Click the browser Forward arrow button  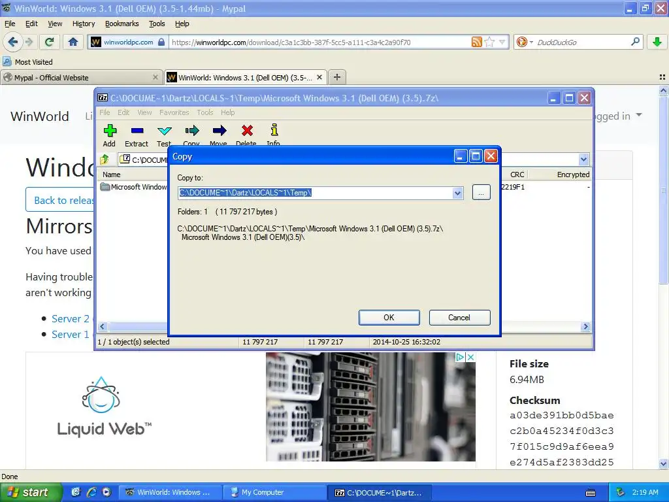29,42
